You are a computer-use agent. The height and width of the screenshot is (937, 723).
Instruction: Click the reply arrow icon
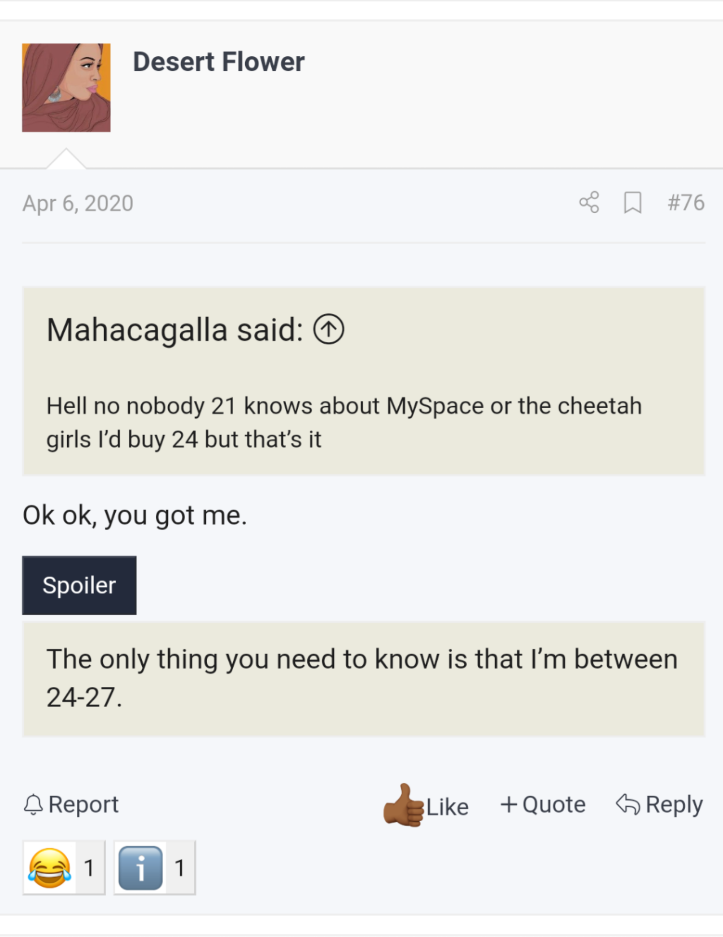click(627, 804)
